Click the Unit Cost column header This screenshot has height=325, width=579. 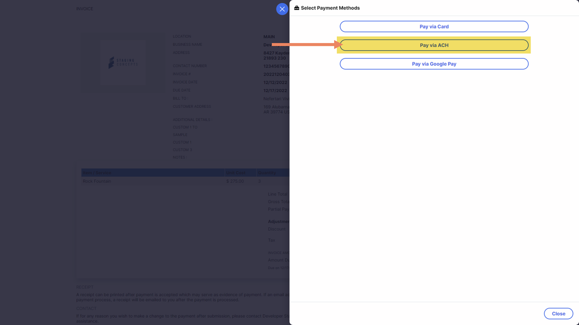[x=236, y=172]
